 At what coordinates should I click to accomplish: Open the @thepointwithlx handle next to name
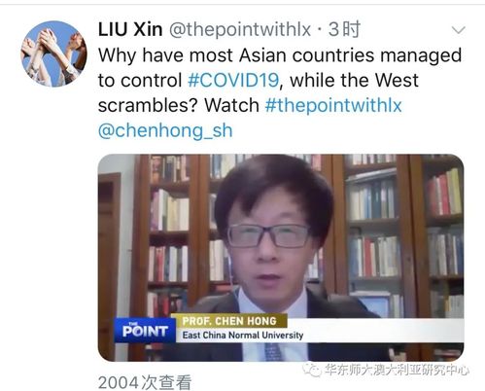pyautogui.click(x=240, y=29)
